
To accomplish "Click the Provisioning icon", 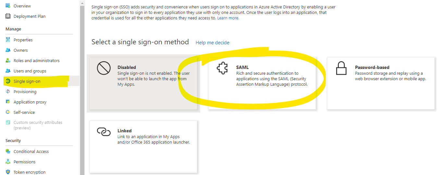I will [x=8, y=92].
